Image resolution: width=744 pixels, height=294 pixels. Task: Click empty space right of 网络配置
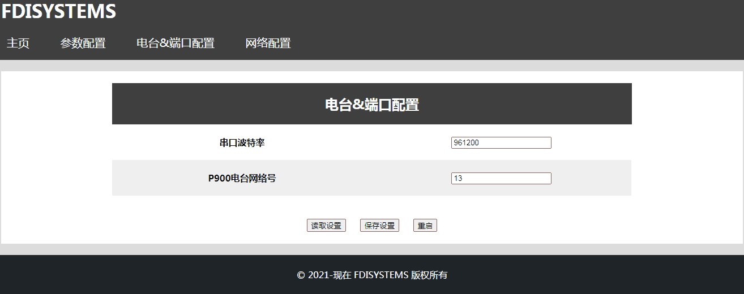[x=510, y=44]
